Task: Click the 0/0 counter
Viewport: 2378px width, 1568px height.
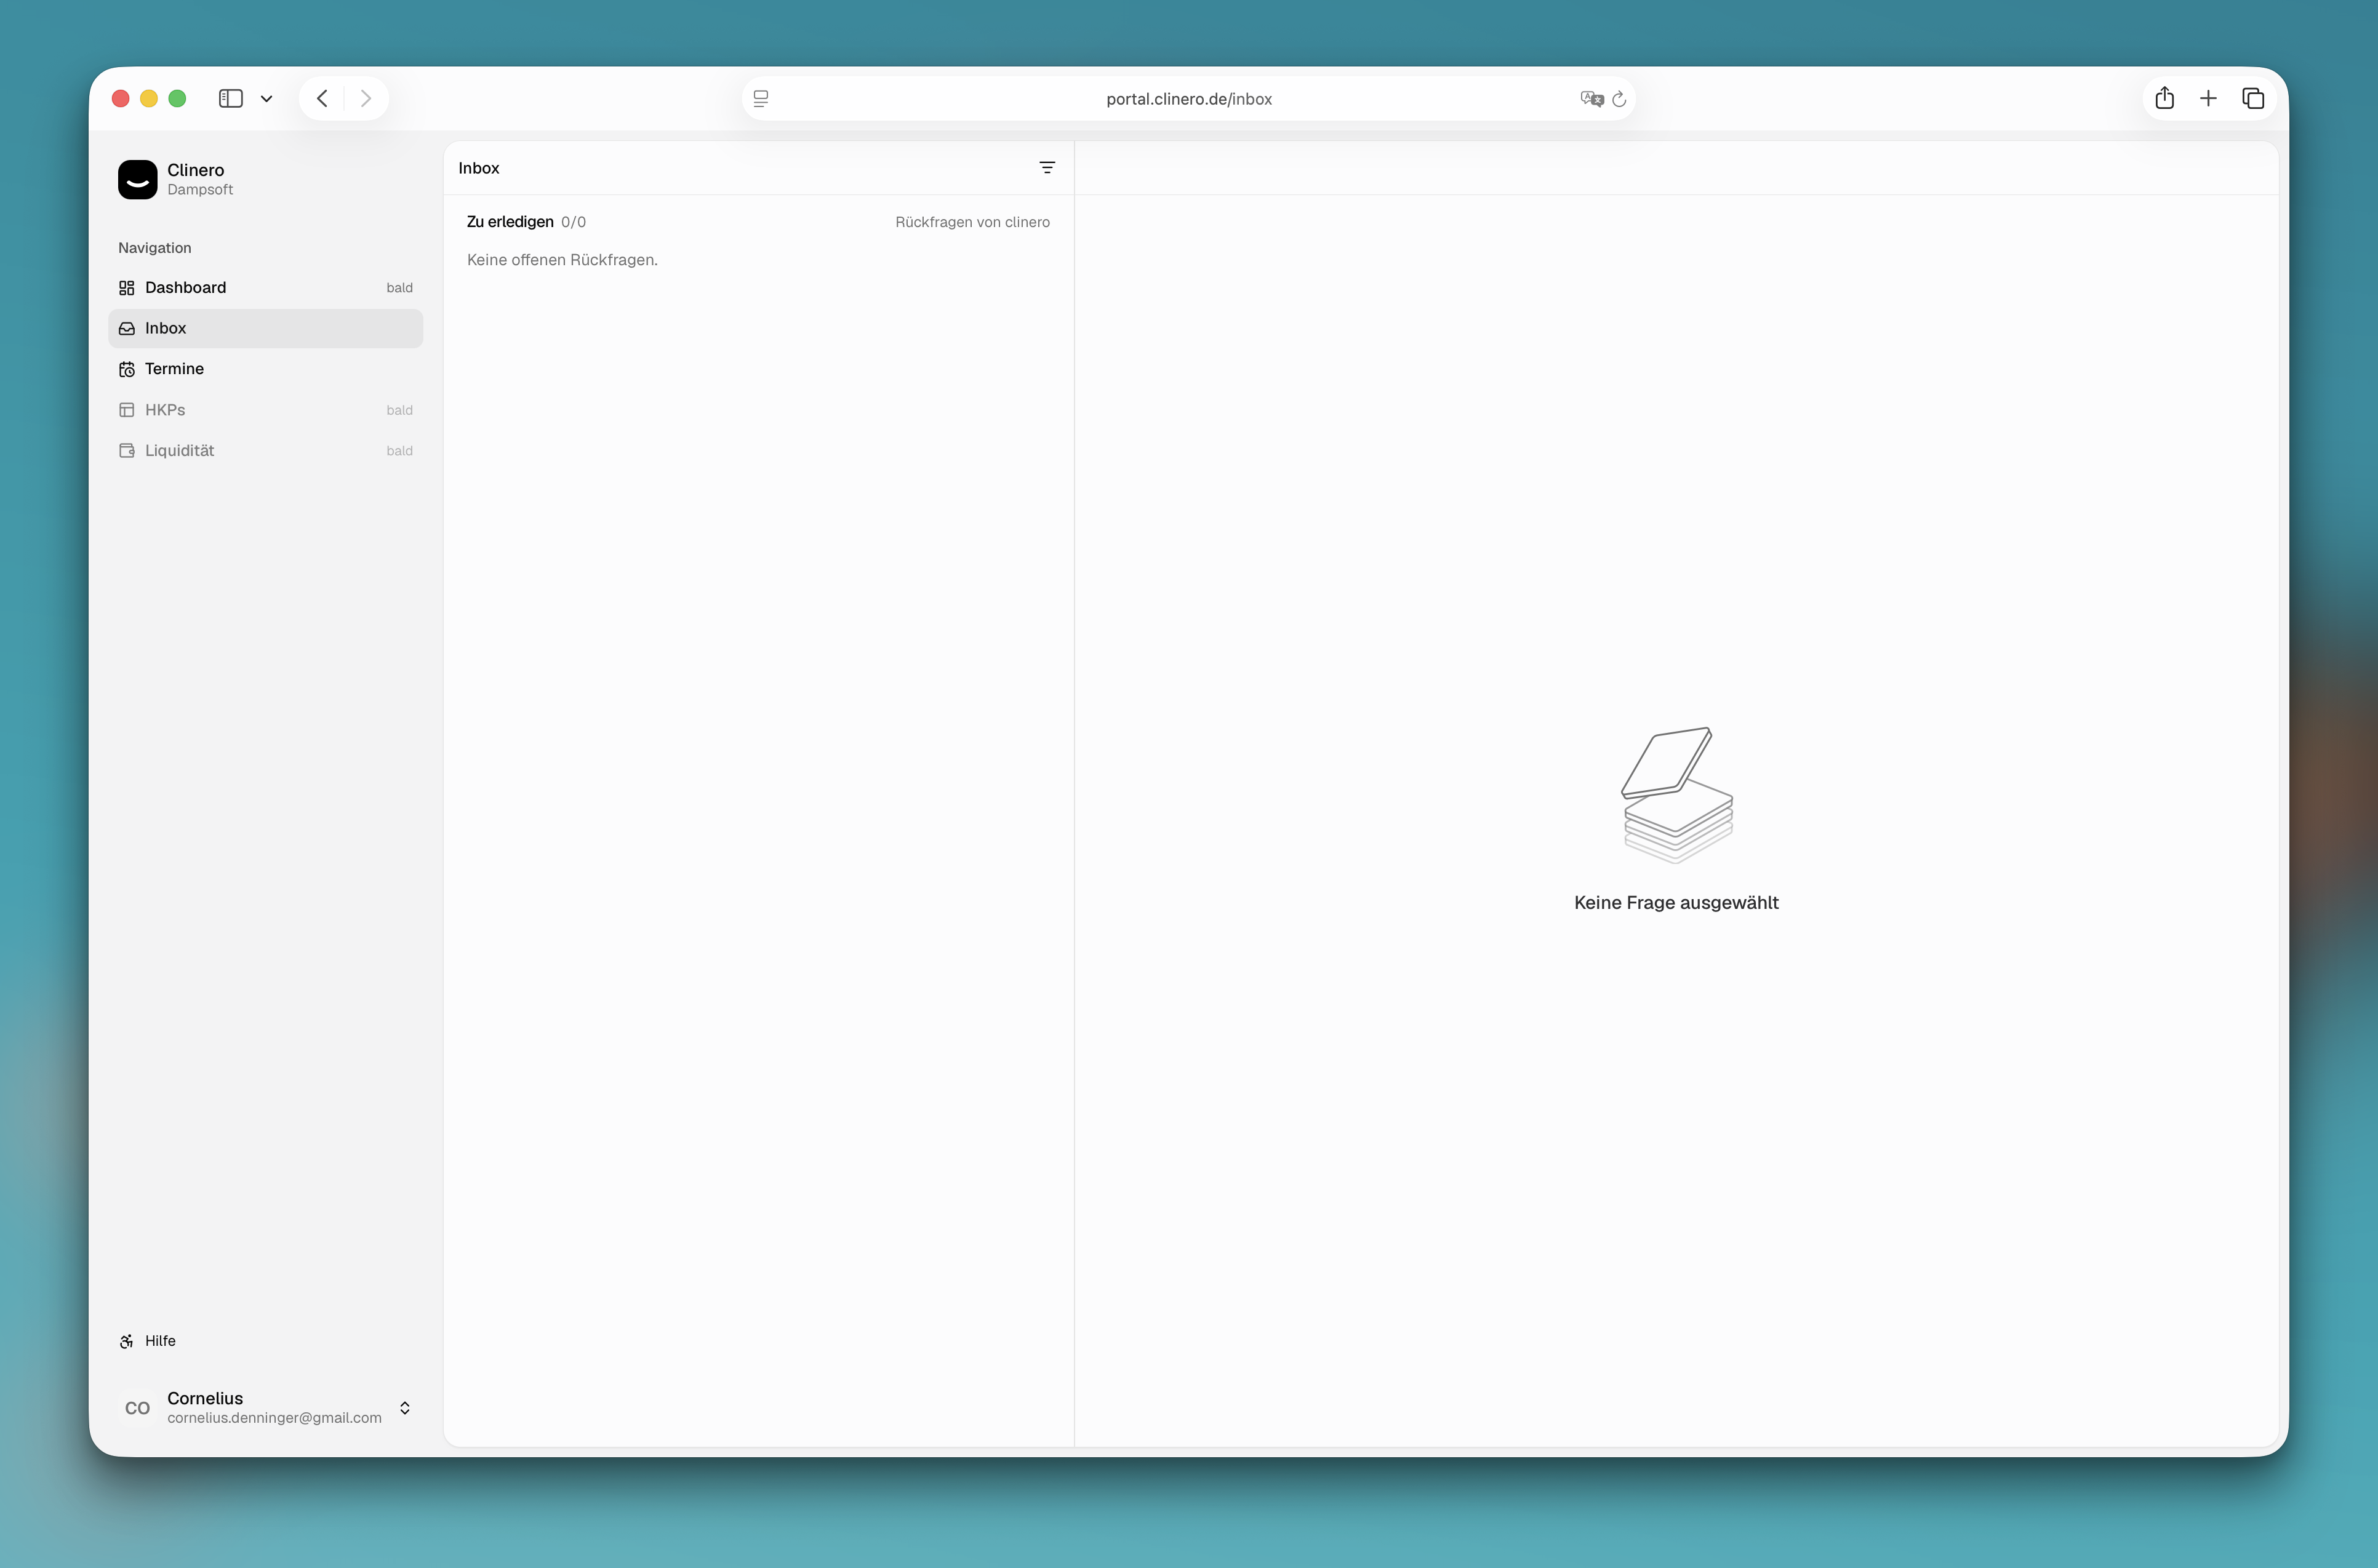Action: [573, 222]
